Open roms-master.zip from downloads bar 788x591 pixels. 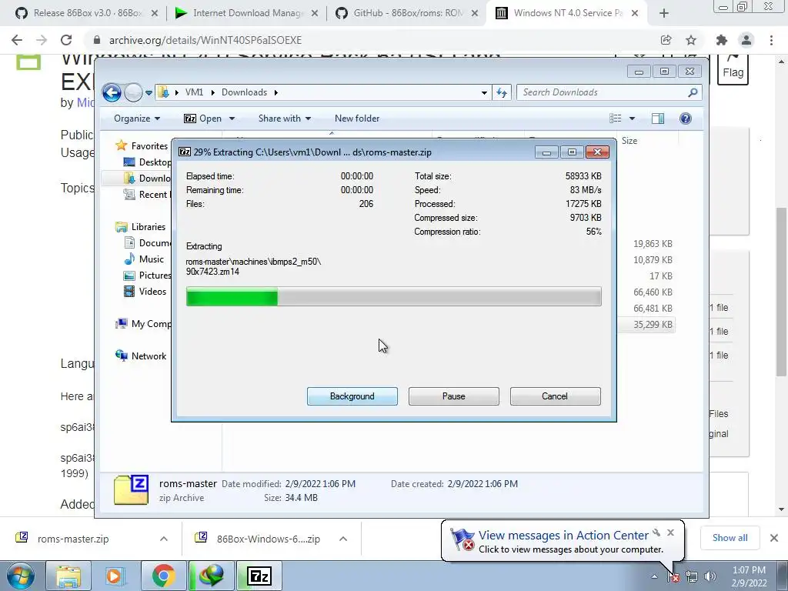pos(73,539)
